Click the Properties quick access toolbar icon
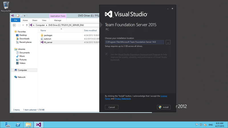The width and height of the screenshot is (228, 128). [18, 16]
